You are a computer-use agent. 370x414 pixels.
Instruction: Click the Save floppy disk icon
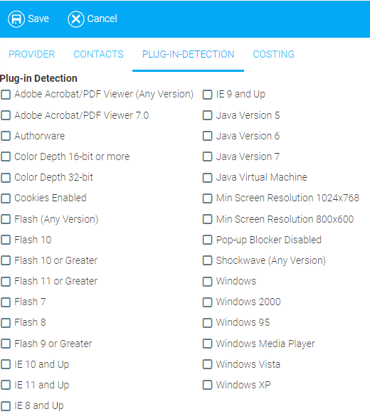[16, 19]
